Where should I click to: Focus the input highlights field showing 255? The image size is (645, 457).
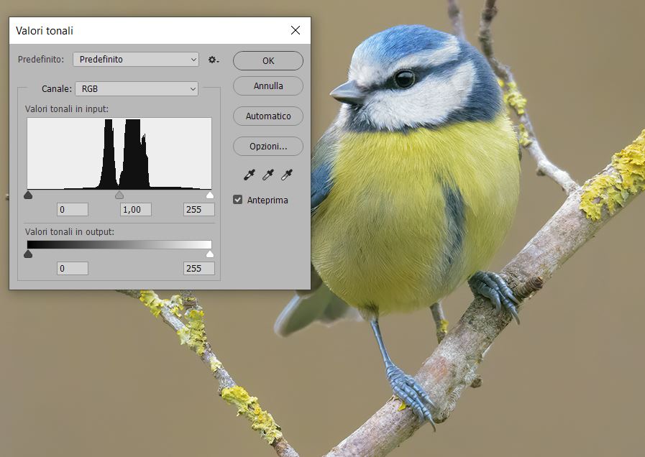(198, 210)
